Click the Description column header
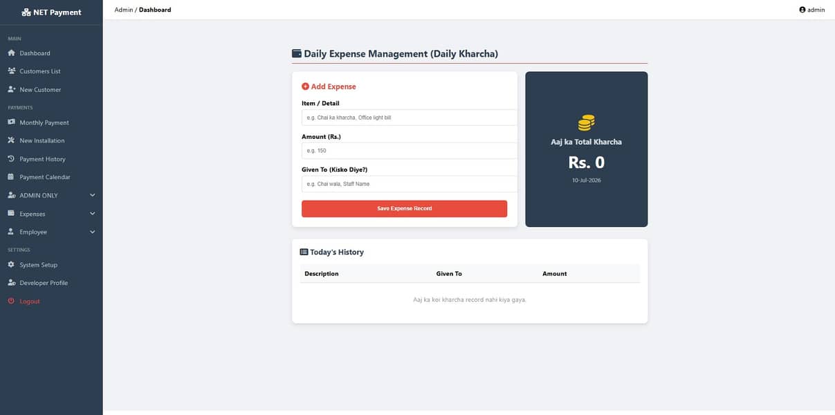The width and height of the screenshot is (835, 415). (x=322, y=274)
